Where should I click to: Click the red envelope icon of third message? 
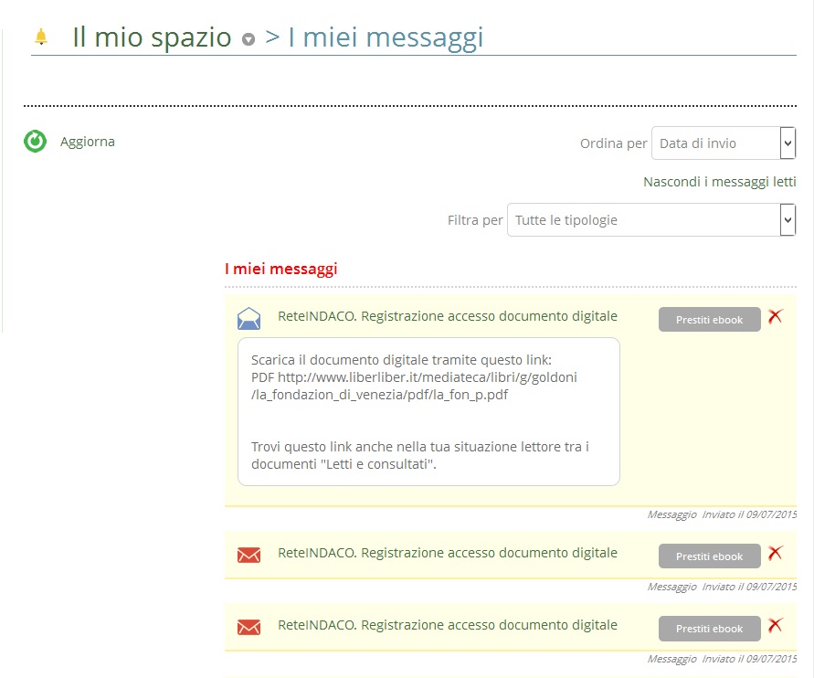click(x=248, y=627)
